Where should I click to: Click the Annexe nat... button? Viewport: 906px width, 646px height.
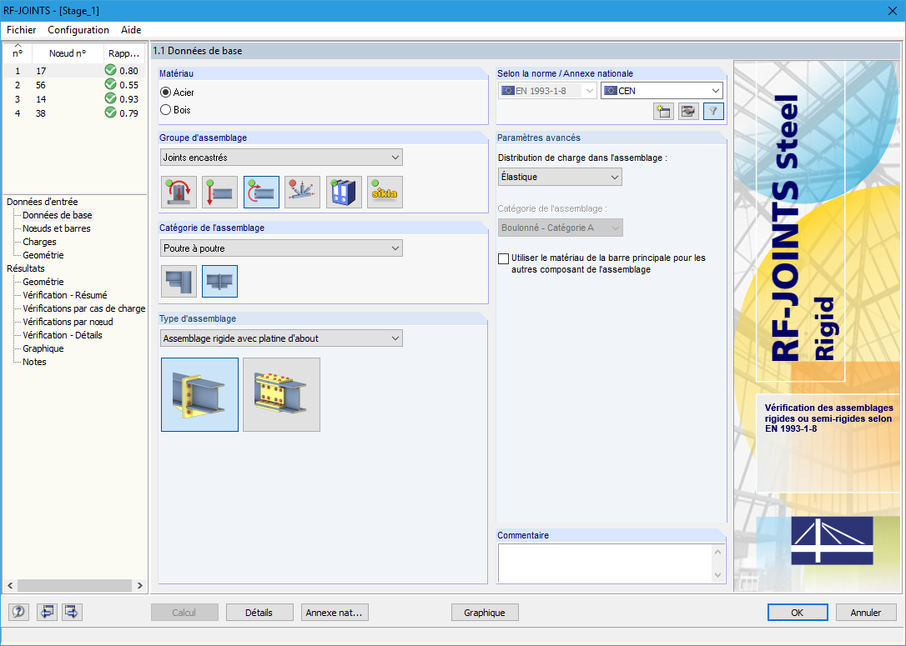pyautogui.click(x=335, y=613)
